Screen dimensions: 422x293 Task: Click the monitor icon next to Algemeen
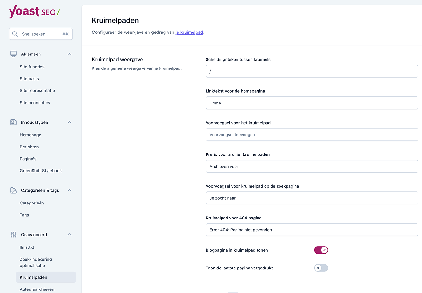click(x=13, y=54)
